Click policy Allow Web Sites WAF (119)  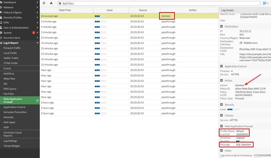pos(250,89)
